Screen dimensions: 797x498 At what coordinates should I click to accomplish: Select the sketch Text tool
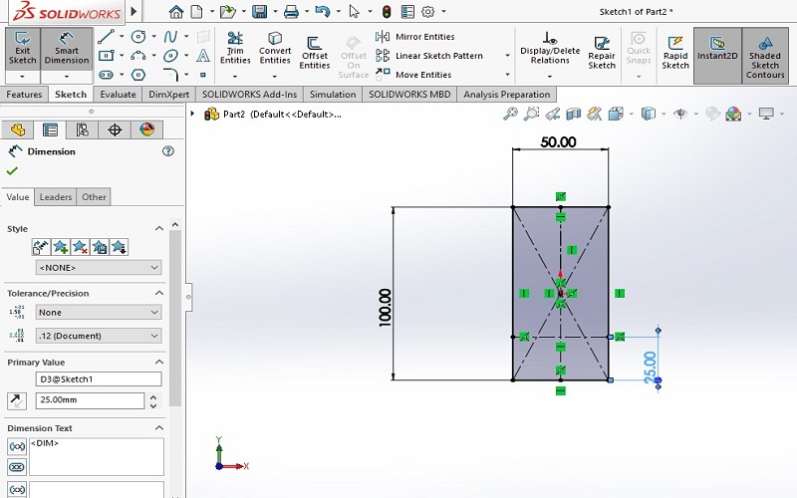point(203,56)
